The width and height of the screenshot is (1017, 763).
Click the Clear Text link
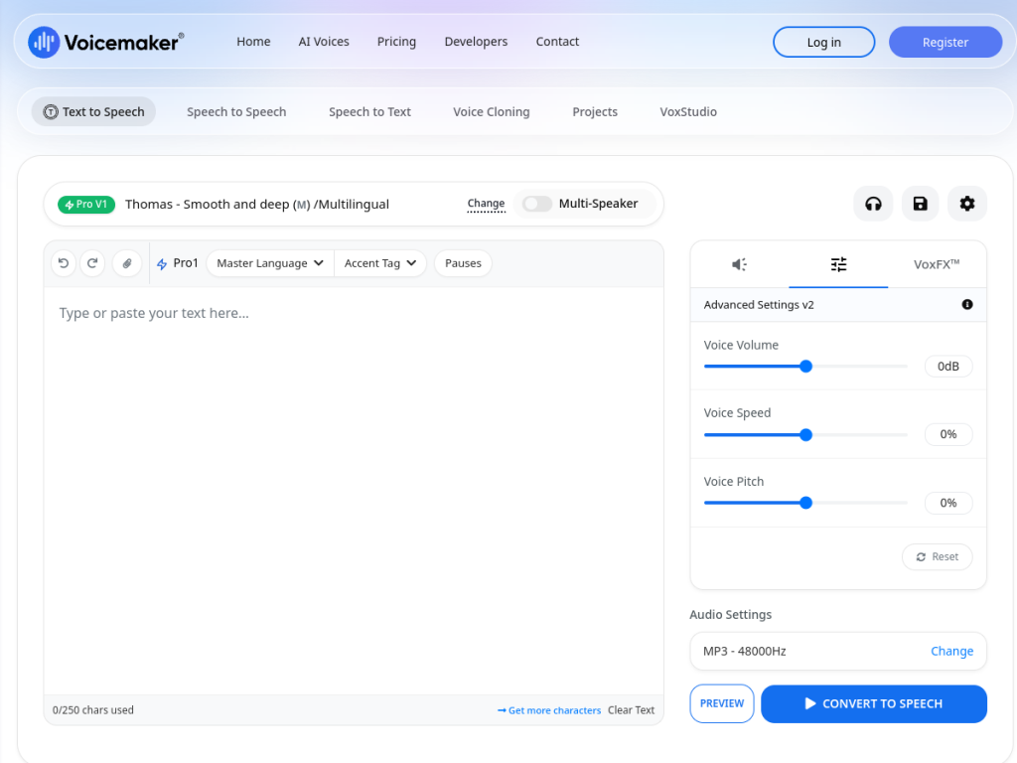(x=631, y=710)
